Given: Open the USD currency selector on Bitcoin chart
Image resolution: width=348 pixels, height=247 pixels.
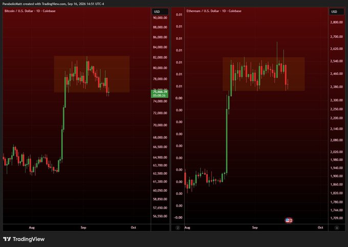Looking at the screenshot, I should [x=160, y=12].
